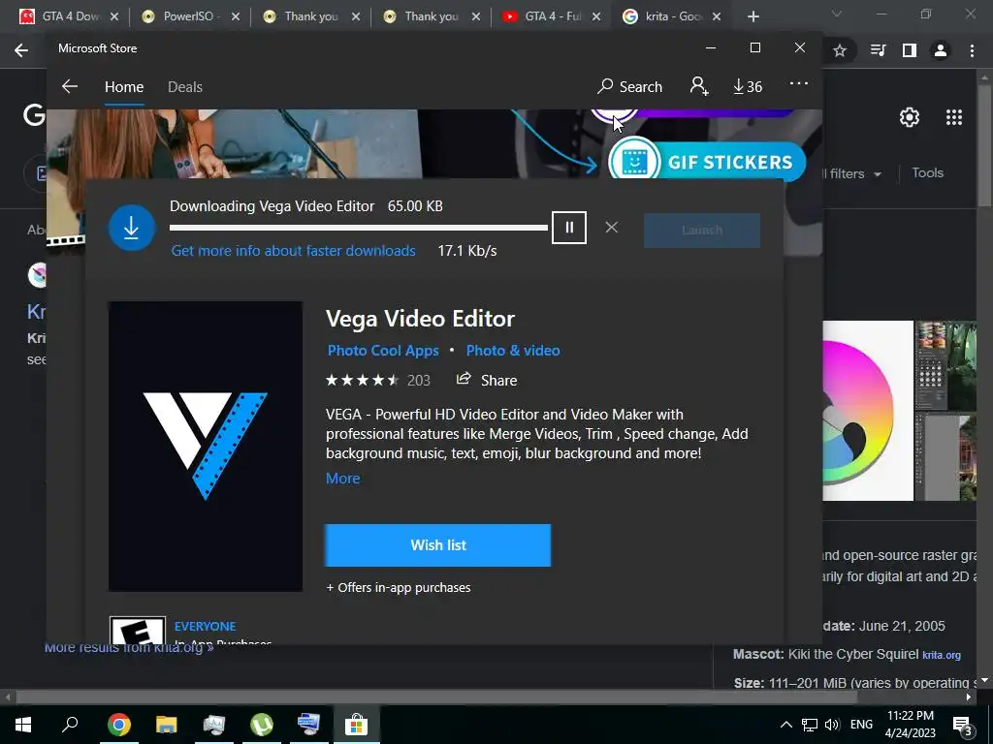The image size is (993, 744).
Task: Share the Vega Video Editor app
Action: [487, 380]
